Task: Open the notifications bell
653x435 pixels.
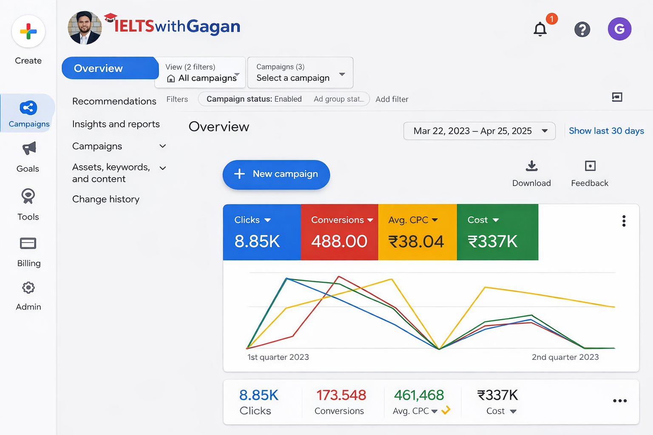Action: point(540,29)
